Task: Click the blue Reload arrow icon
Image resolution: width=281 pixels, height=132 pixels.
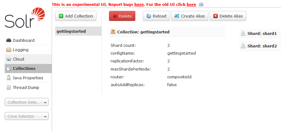Action: pyautogui.click(x=149, y=16)
